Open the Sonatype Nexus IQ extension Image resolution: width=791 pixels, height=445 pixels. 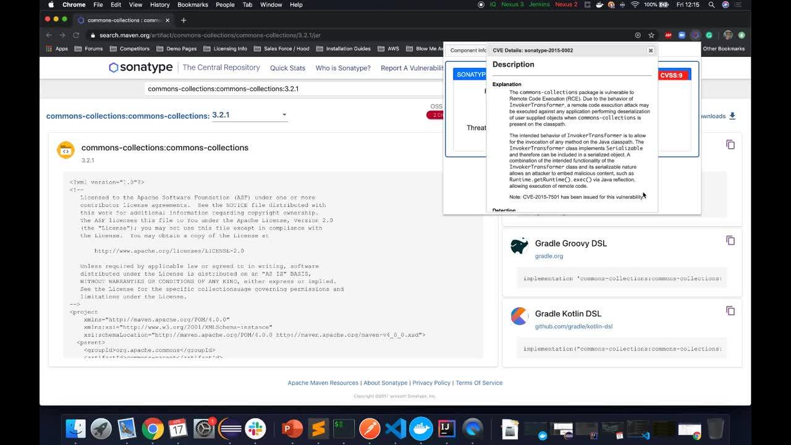click(x=695, y=35)
